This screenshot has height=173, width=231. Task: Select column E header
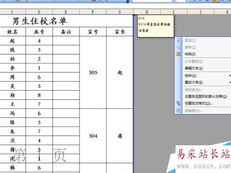66,12
